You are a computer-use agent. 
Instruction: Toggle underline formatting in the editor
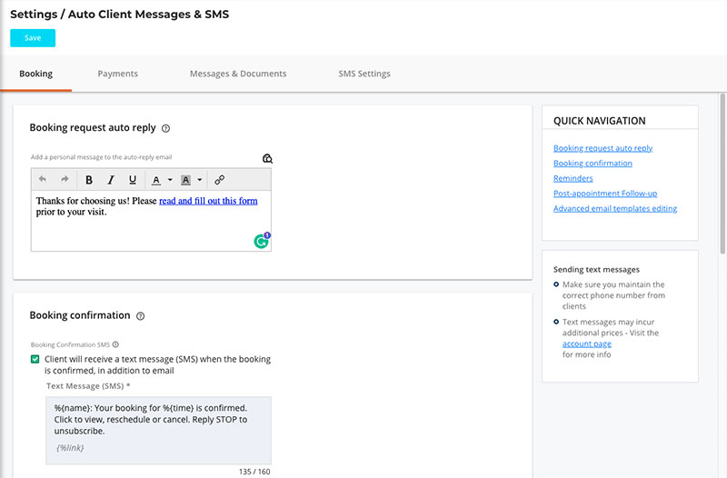coord(133,180)
